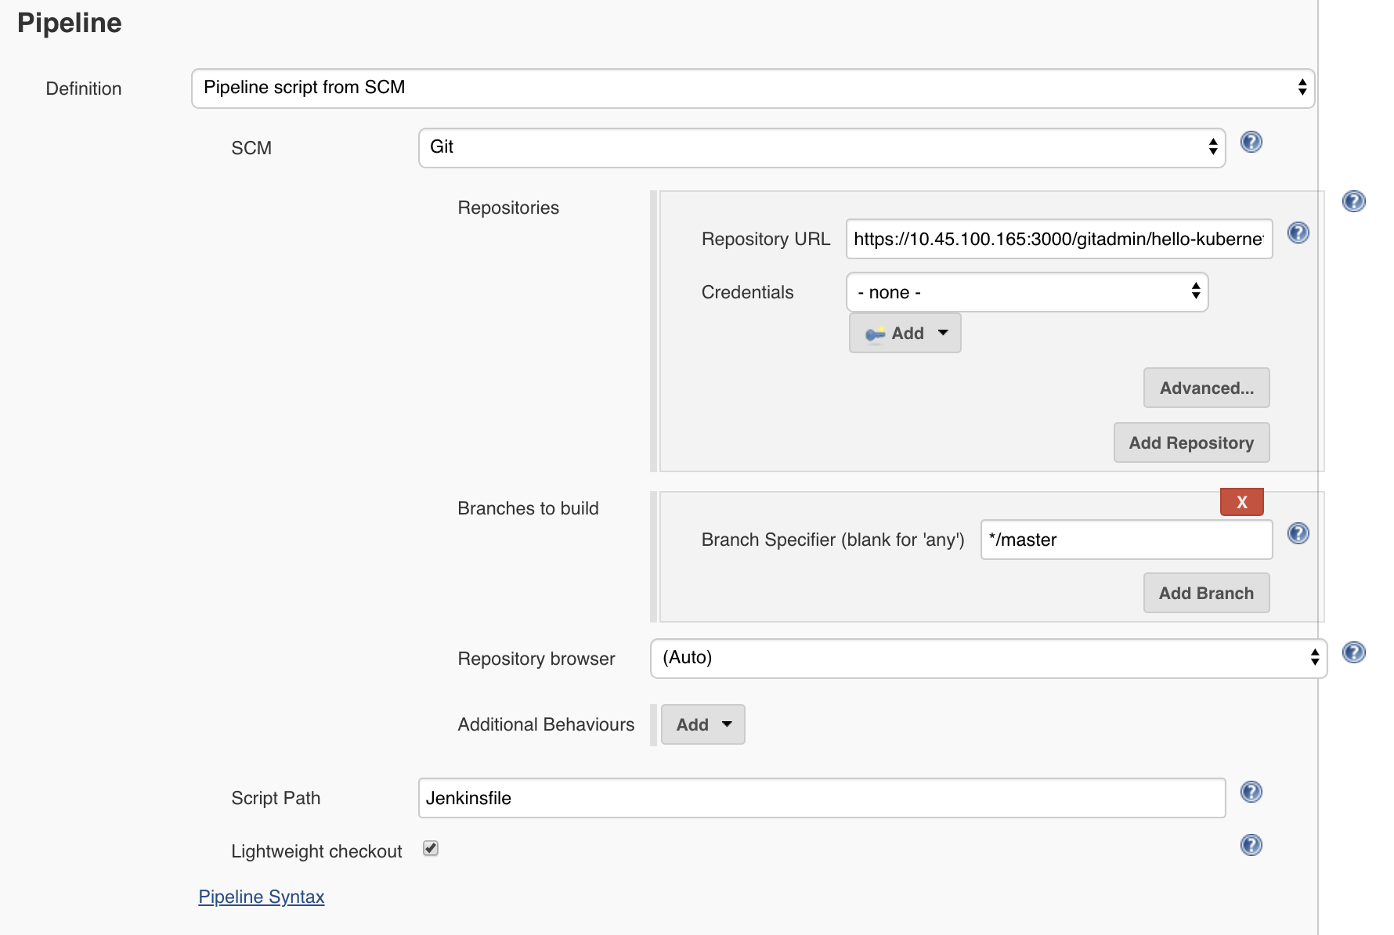Open the Credentials none dropdown
Viewport: 1394px width, 935px height.
click(x=1027, y=292)
